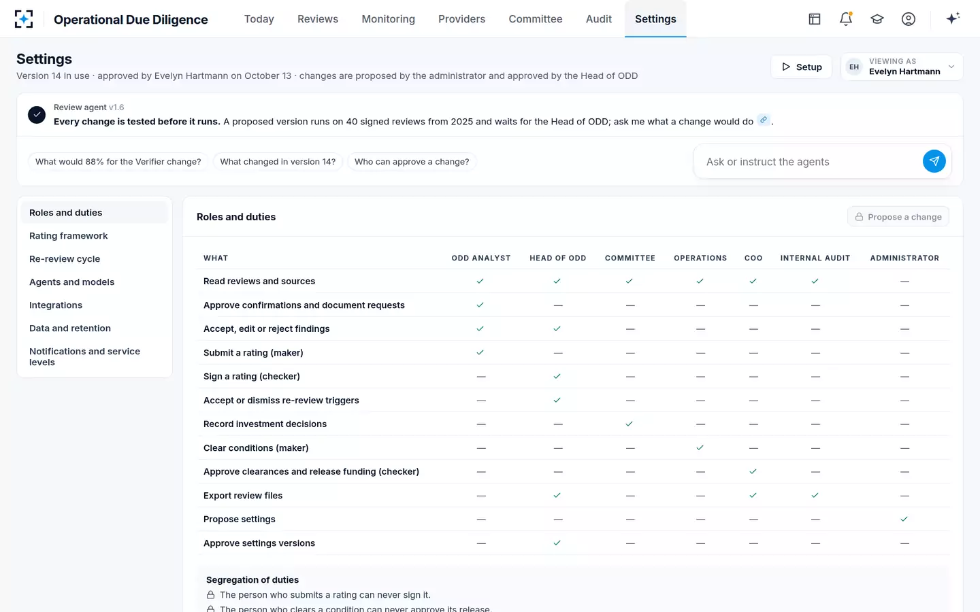The image size is (980, 612).
Task: Choose 'What changed in version 14?' suggestion
Action: tap(278, 162)
